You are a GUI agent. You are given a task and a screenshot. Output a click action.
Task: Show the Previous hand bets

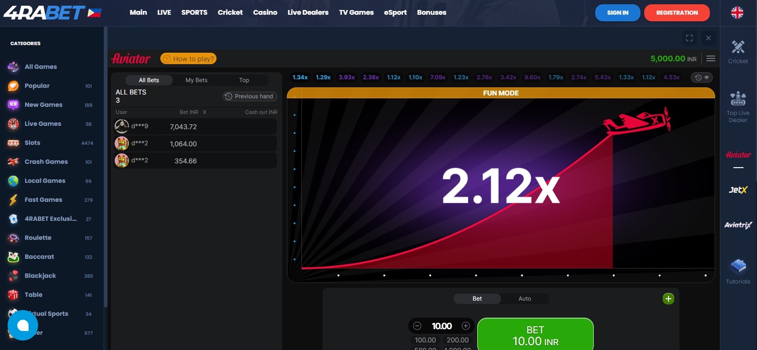click(x=250, y=96)
